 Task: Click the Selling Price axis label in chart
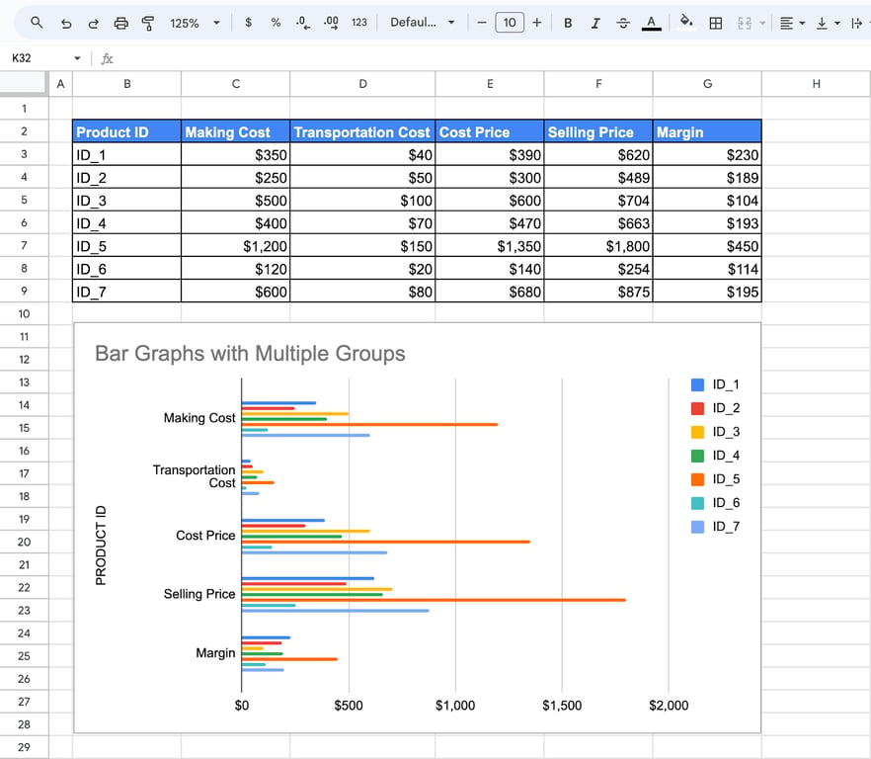coord(199,594)
